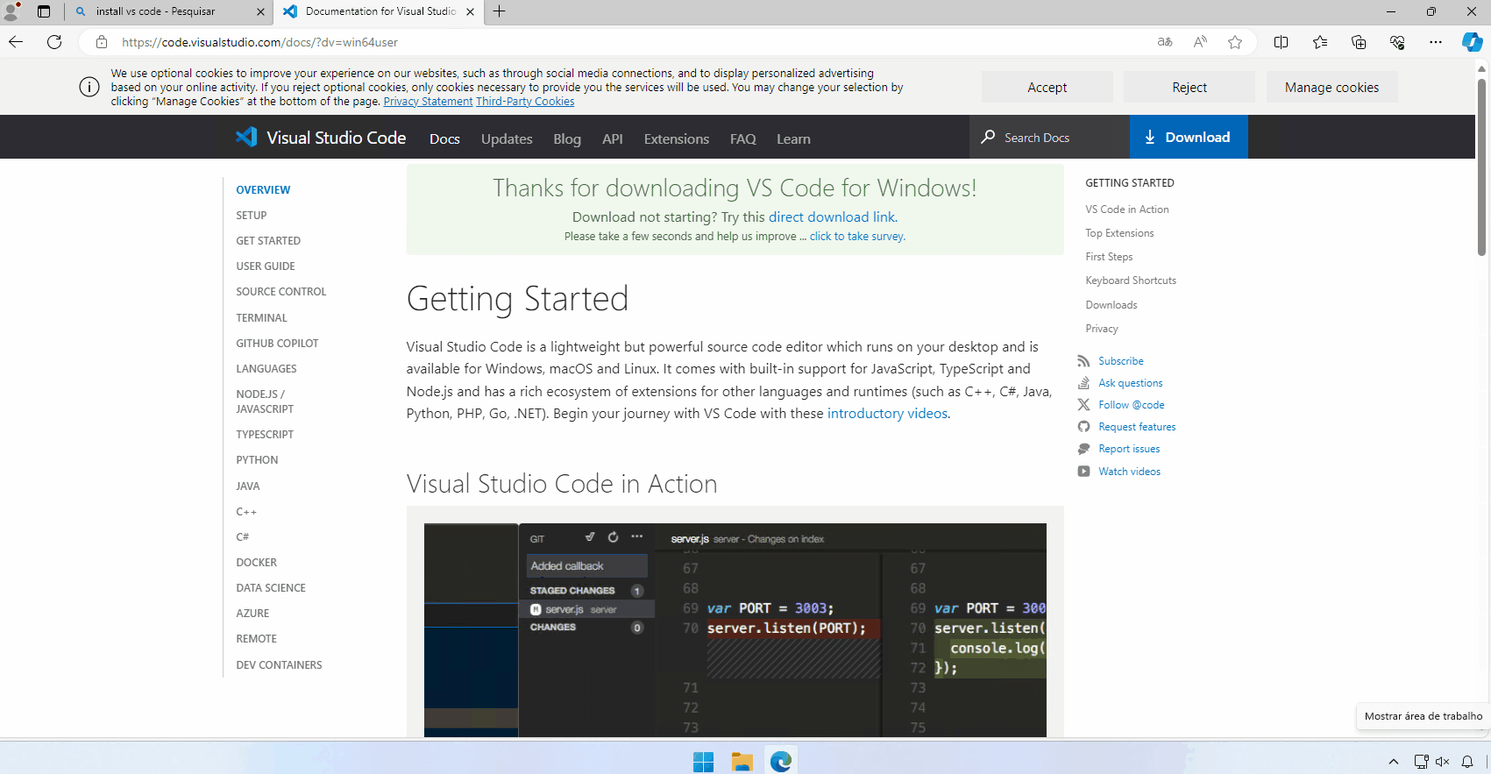Image resolution: width=1491 pixels, height=774 pixels.
Task: Click the site info lock icon
Action: click(102, 42)
